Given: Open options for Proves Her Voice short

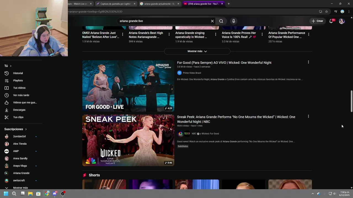Looking at the screenshot, I should [x=262, y=34].
